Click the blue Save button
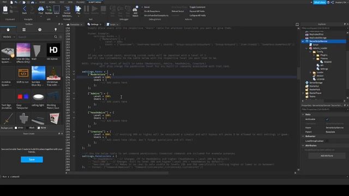 click(x=32, y=160)
